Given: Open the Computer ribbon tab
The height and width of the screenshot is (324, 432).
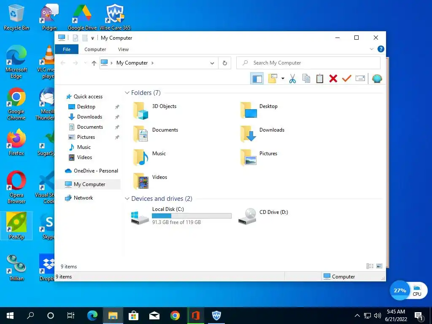Looking at the screenshot, I should coord(95,49).
